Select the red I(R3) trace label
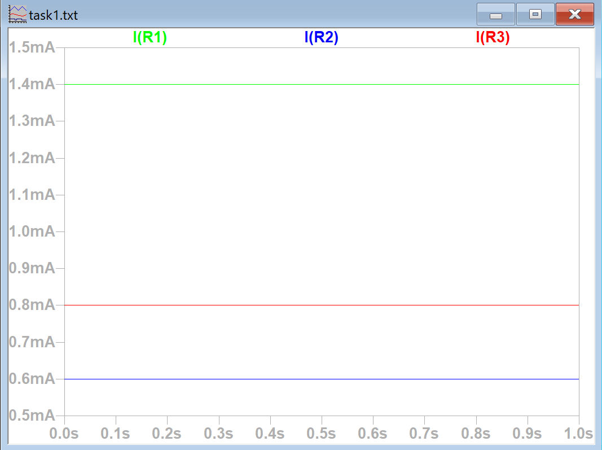The width and height of the screenshot is (602, 450). (493, 38)
